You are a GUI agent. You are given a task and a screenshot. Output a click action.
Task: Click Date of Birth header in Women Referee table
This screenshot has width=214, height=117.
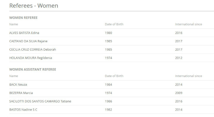pyautogui.click(x=114, y=24)
